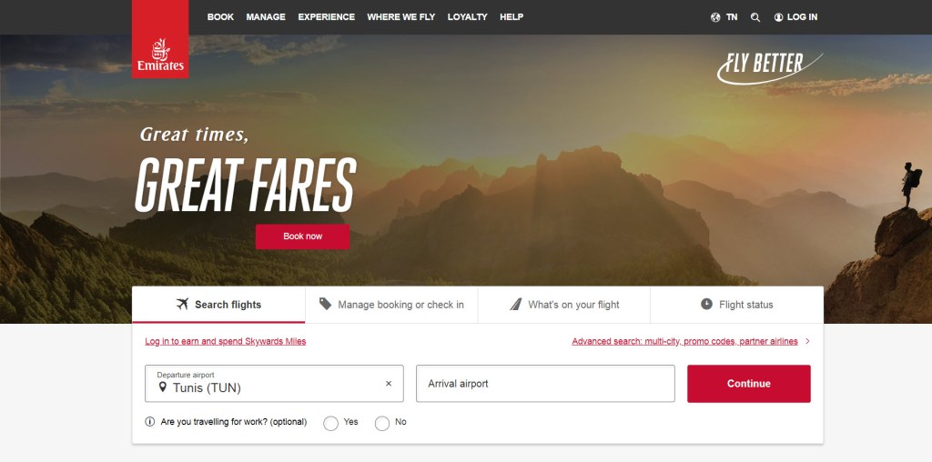Switch to What's on your flight tab
Image resolution: width=932 pixels, height=462 pixels.
coord(564,305)
